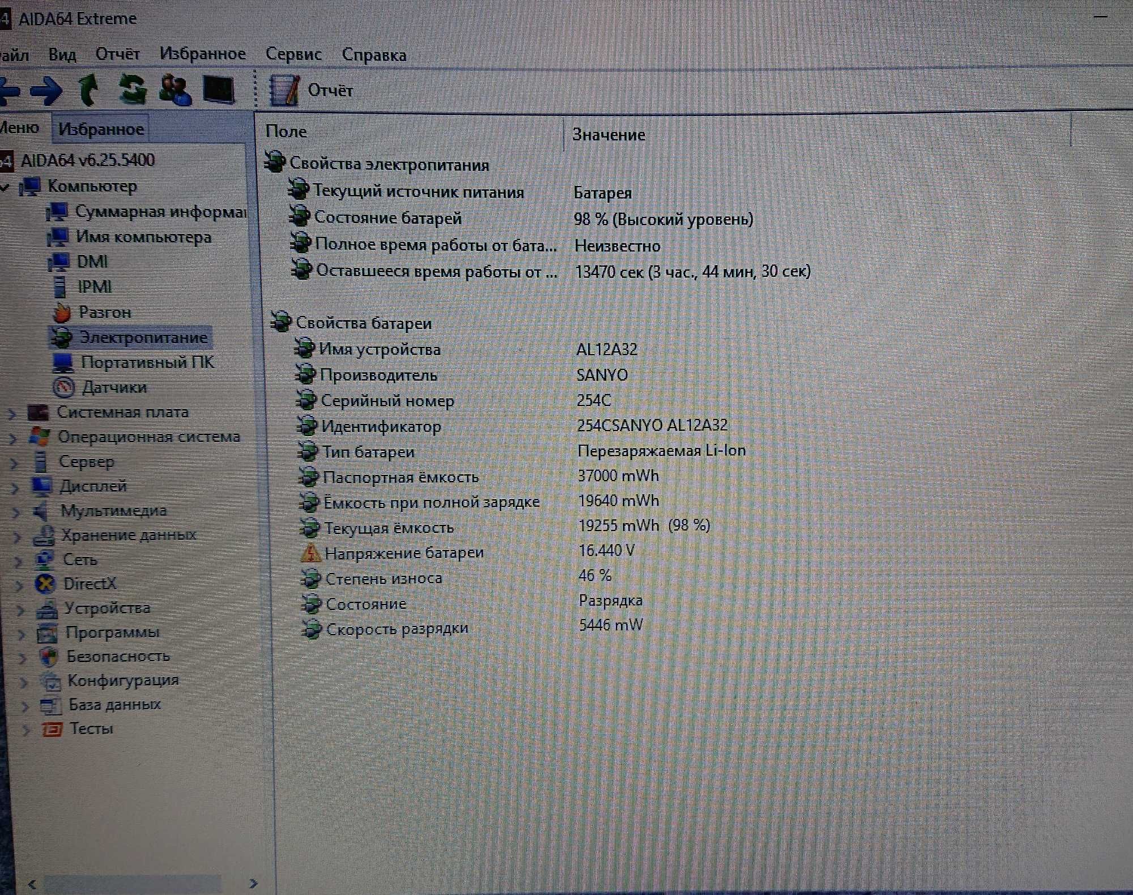Click the Безопасность shield icon

49,657
